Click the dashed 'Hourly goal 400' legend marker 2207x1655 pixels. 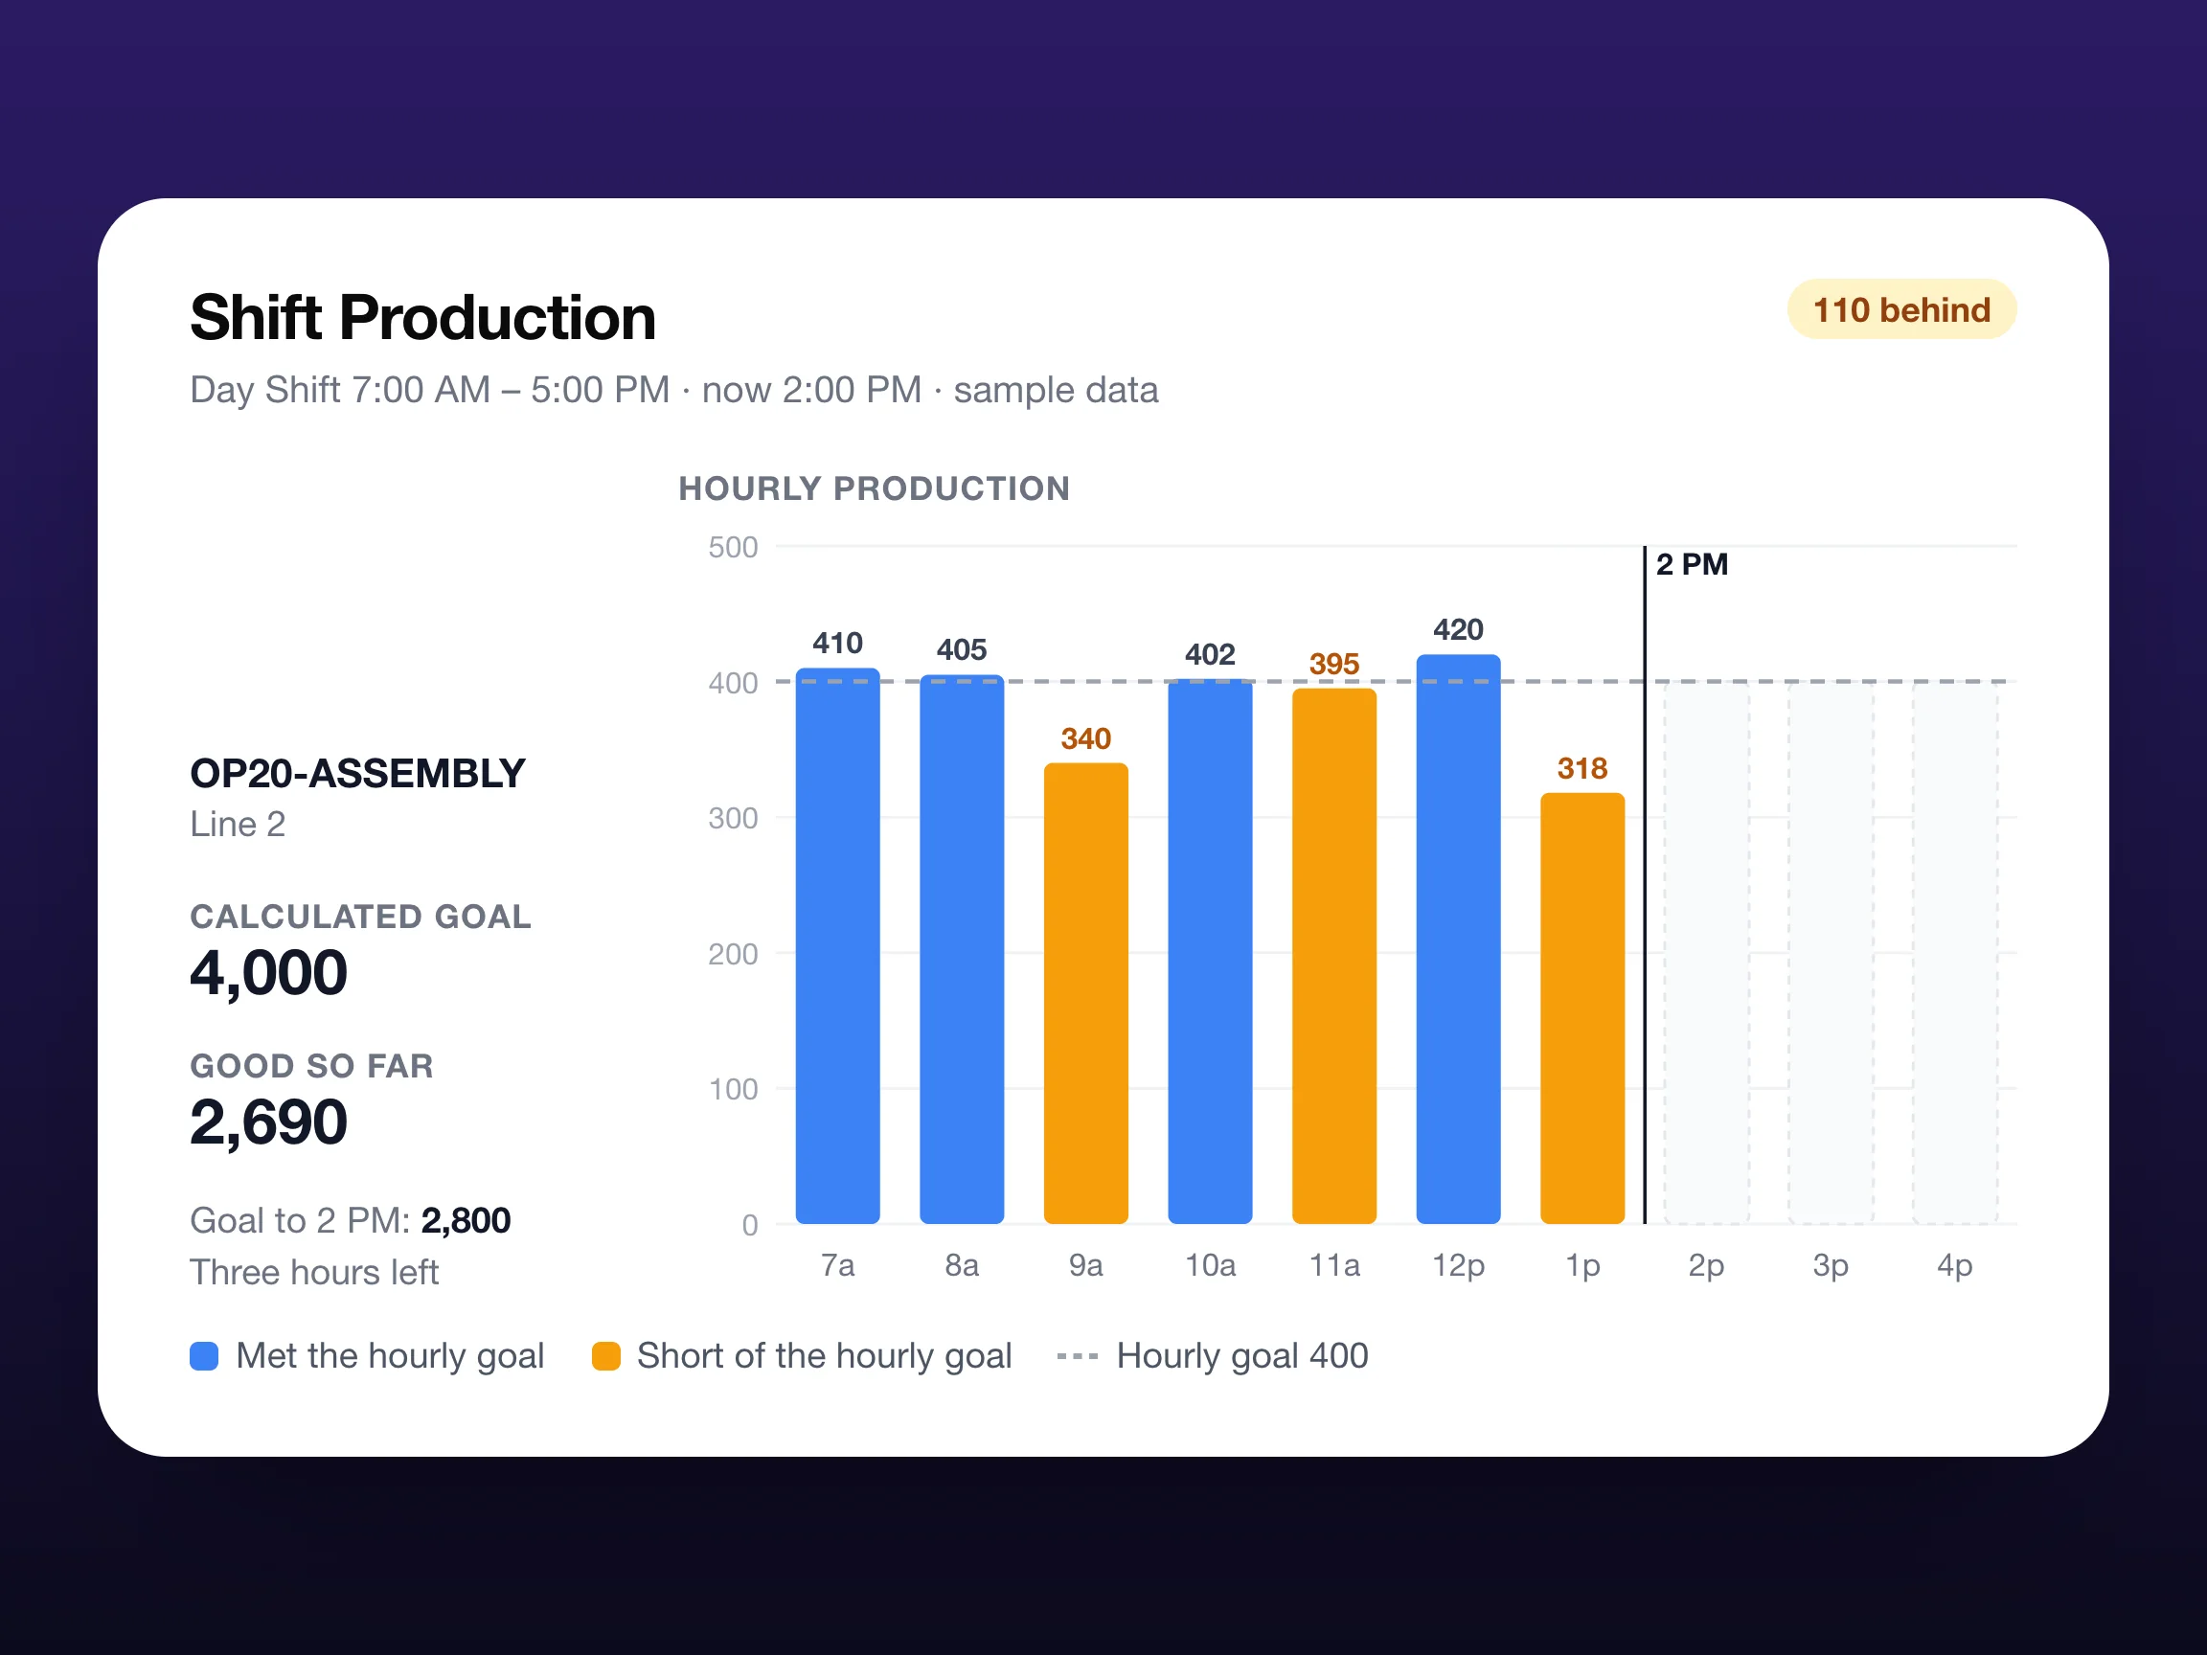click(1077, 1357)
